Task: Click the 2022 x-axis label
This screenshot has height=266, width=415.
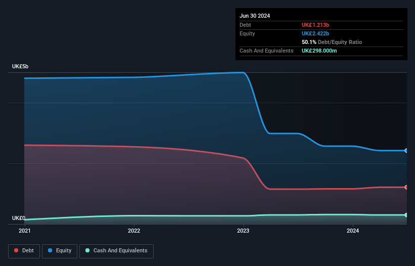Action: [134, 231]
